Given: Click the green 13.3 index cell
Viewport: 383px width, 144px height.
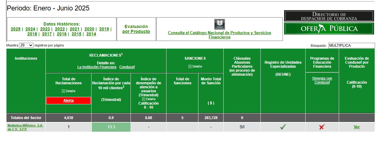Looking at the screenshot, I should tap(111, 127).
